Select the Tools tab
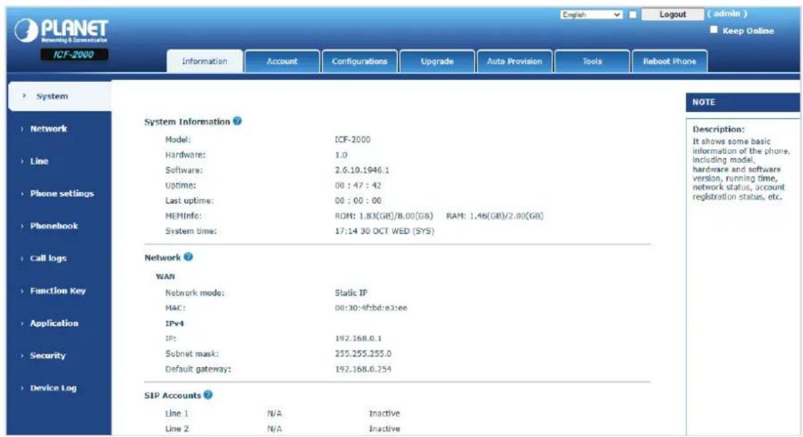This screenshot has height=437, width=803. (x=592, y=61)
